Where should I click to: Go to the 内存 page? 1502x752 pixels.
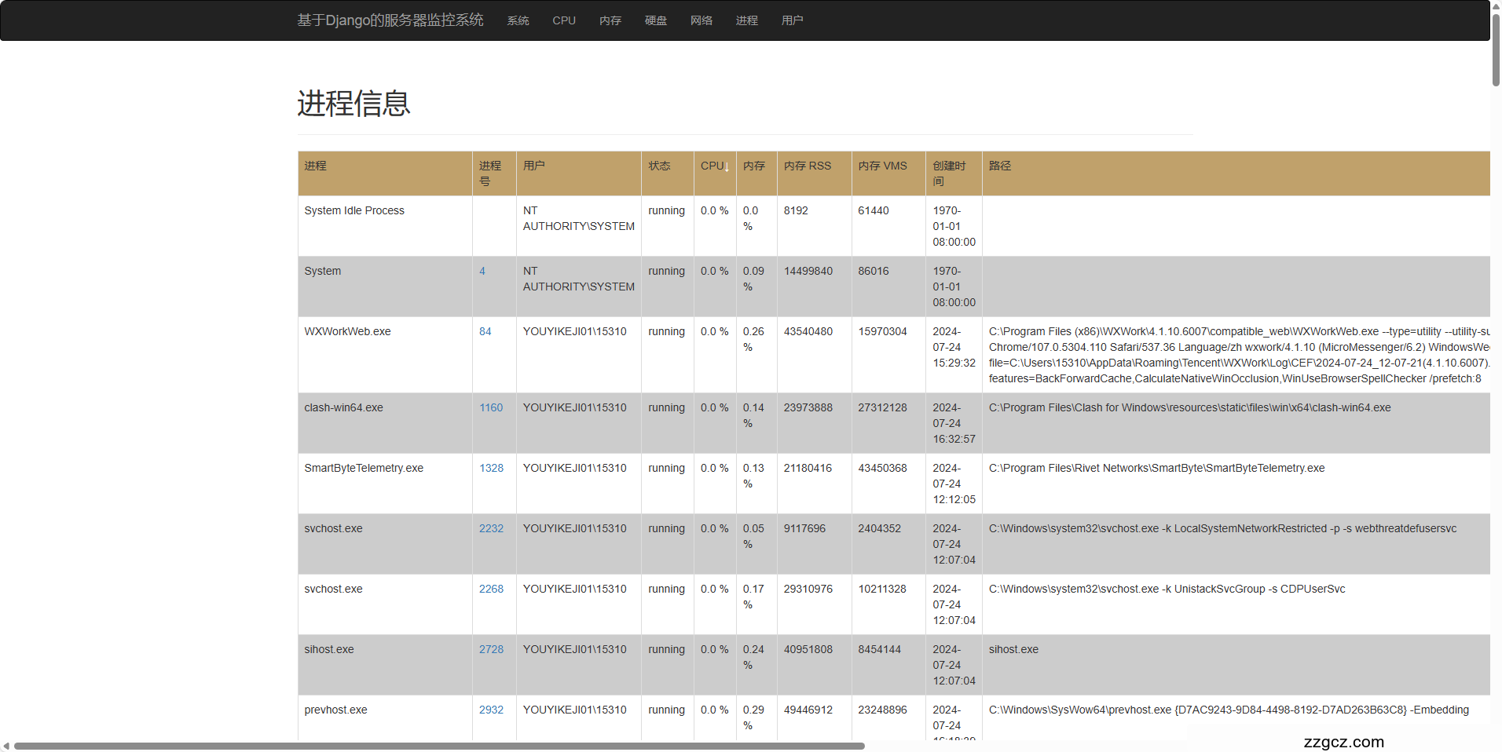pos(610,20)
